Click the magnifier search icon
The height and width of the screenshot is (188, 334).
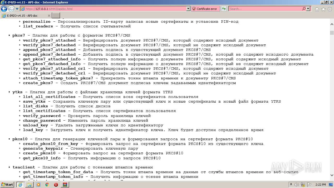pyautogui.click(x=304, y=9)
